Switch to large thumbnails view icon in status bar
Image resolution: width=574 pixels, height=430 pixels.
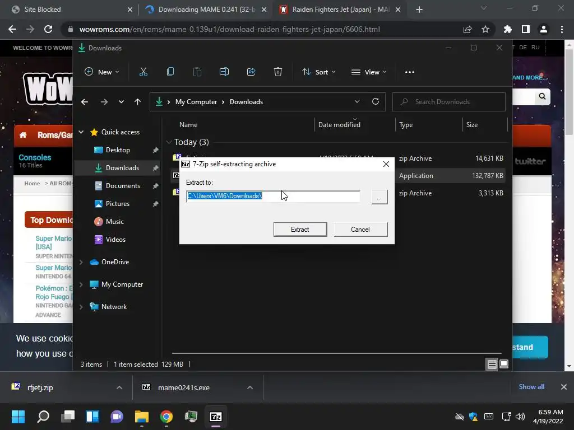tap(504, 364)
